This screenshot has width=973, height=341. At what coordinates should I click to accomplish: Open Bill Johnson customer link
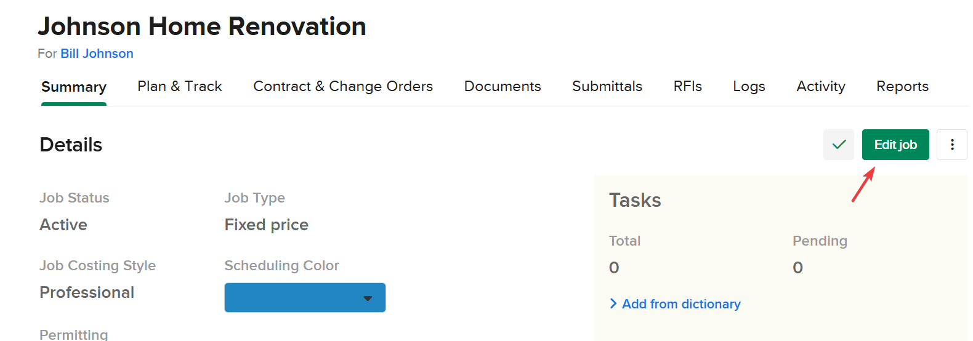pos(97,54)
